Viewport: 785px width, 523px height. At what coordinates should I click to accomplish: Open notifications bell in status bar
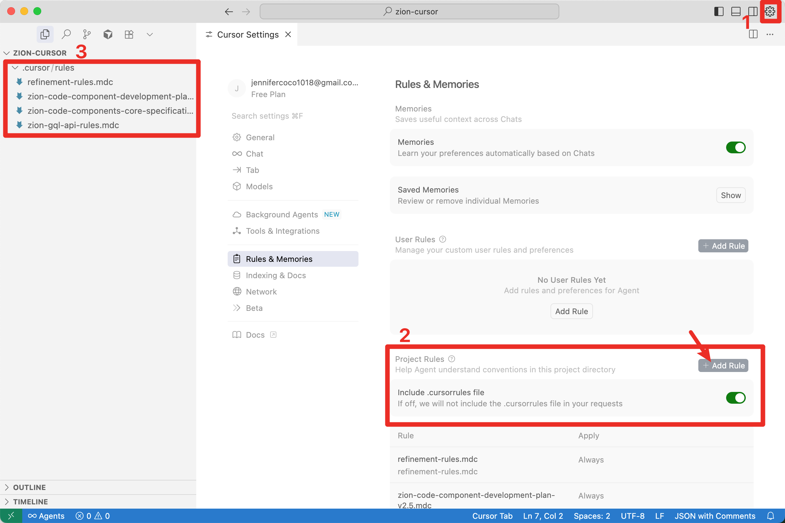(x=771, y=516)
